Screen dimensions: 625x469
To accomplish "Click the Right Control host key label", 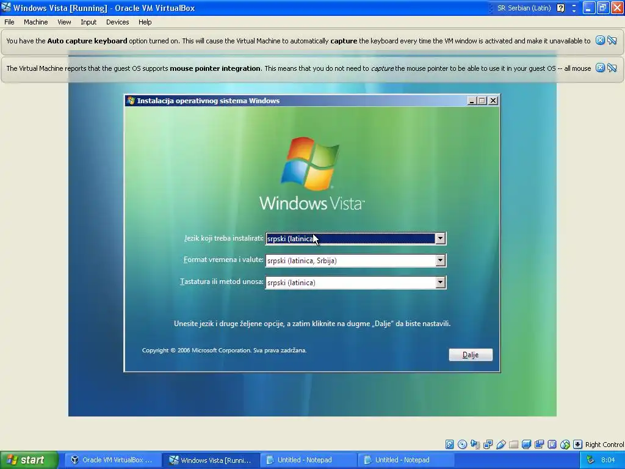I will (604, 445).
